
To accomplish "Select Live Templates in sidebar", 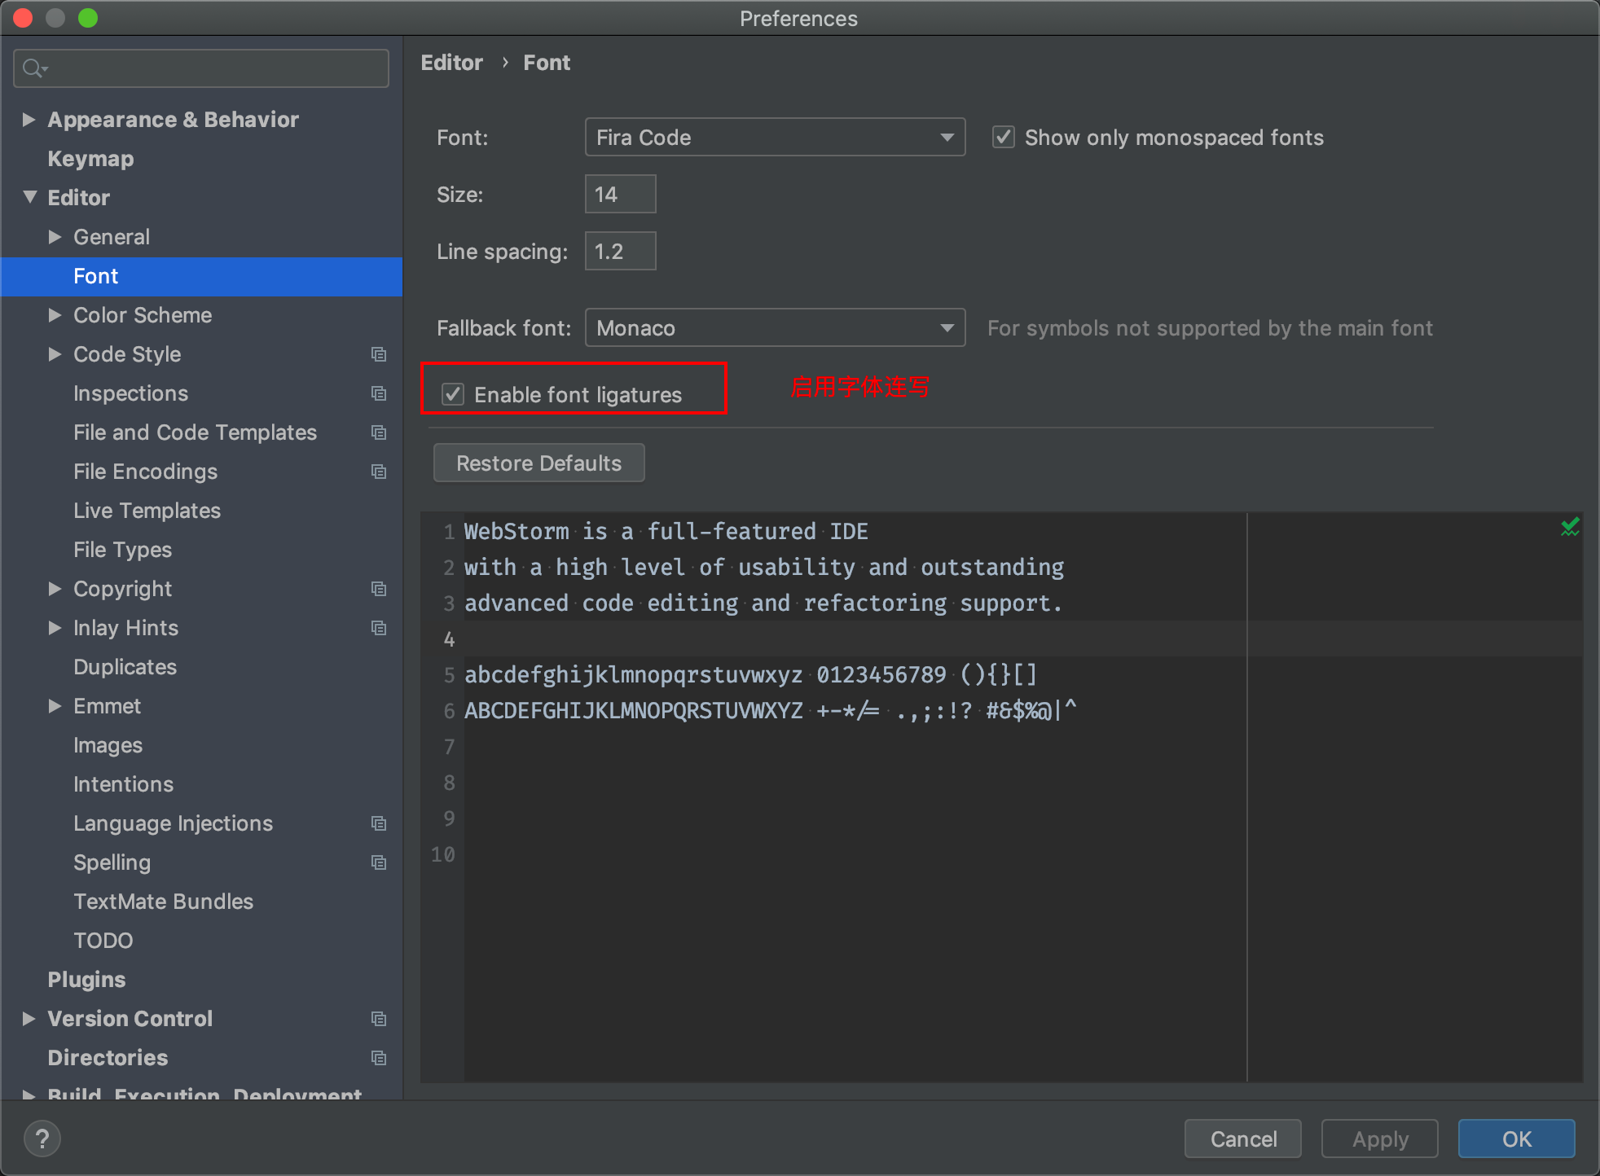I will click(147, 511).
